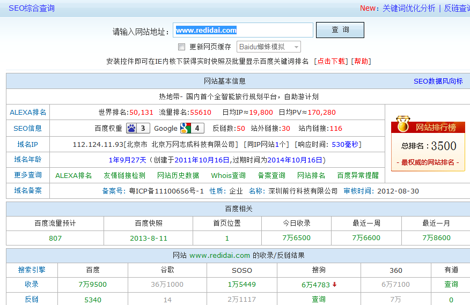Click daily IP value 19,800
The image size is (470, 305).
pyautogui.click(x=261, y=113)
